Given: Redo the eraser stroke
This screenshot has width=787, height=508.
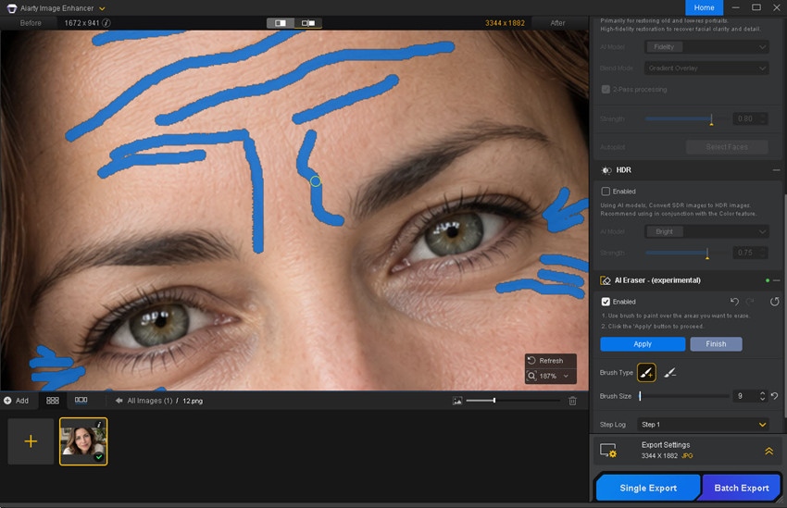Looking at the screenshot, I should tap(750, 302).
